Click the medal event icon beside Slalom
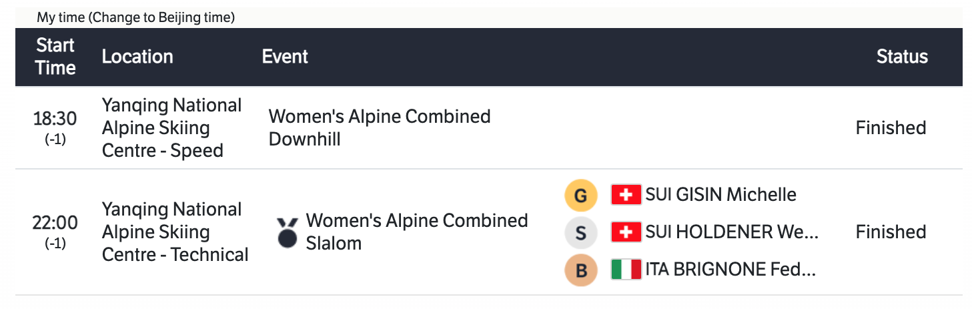This screenshot has width=972, height=309. [287, 232]
